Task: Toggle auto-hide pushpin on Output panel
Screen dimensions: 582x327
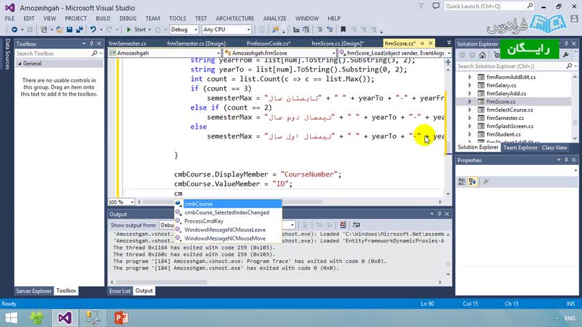Action: coord(439,214)
